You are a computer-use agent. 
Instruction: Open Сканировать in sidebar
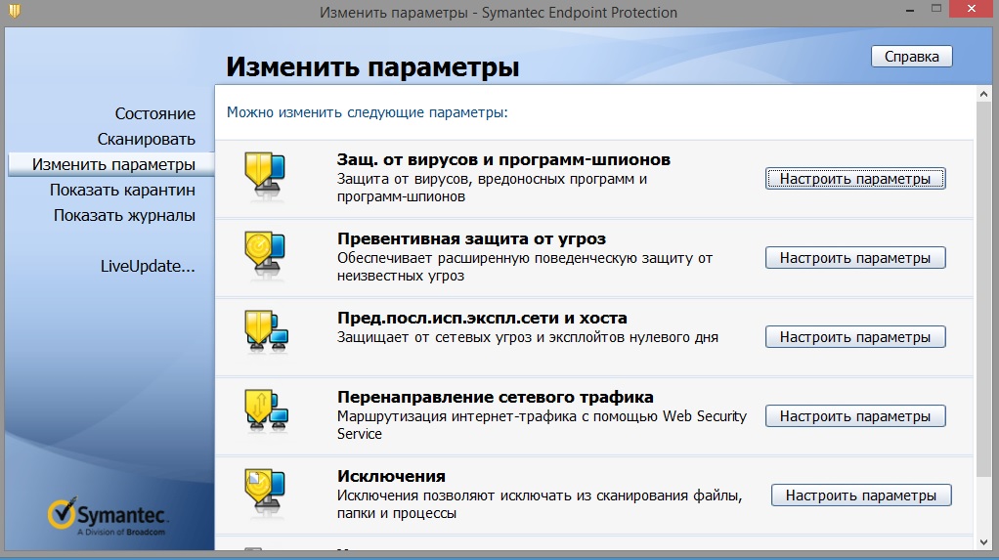click(x=146, y=139)
